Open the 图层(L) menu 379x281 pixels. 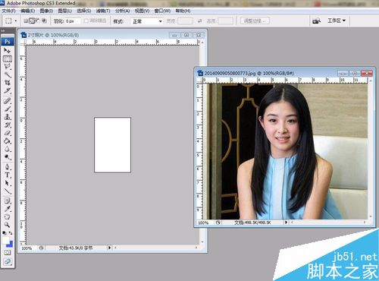64,11
